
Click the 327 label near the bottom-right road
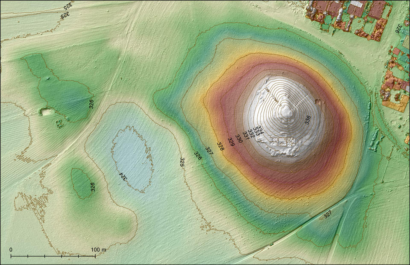pyautogui.click(x=328, y=214)
